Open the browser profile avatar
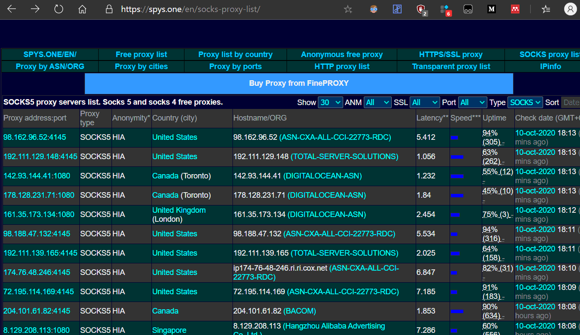This screenshot has height=335, width=580. (x=570, y=9)
